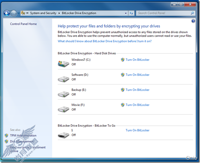Open the Help question mark icon

coord(193,21)
